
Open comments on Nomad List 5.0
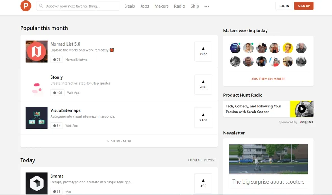point(57,60)
